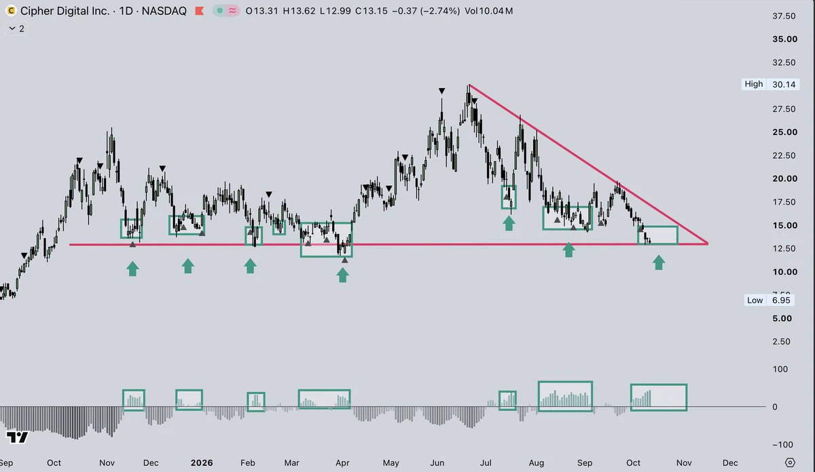Viewport: 815px width, 472px height.
Task: Click the 12.50 price axis label
Action: click(x=784, y=249)
